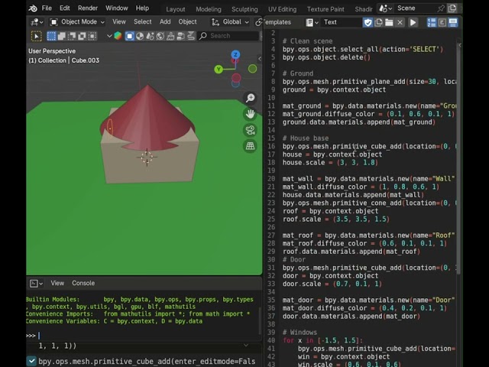489x367 pixels.
Task: Click the Blender logo icon
Action: tap(33, 8)
